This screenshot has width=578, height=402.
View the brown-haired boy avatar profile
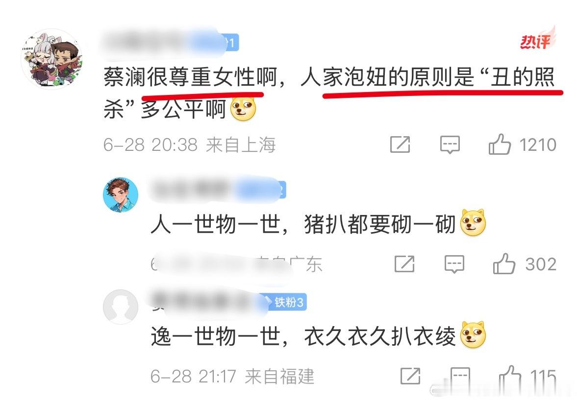coord(121,195)
